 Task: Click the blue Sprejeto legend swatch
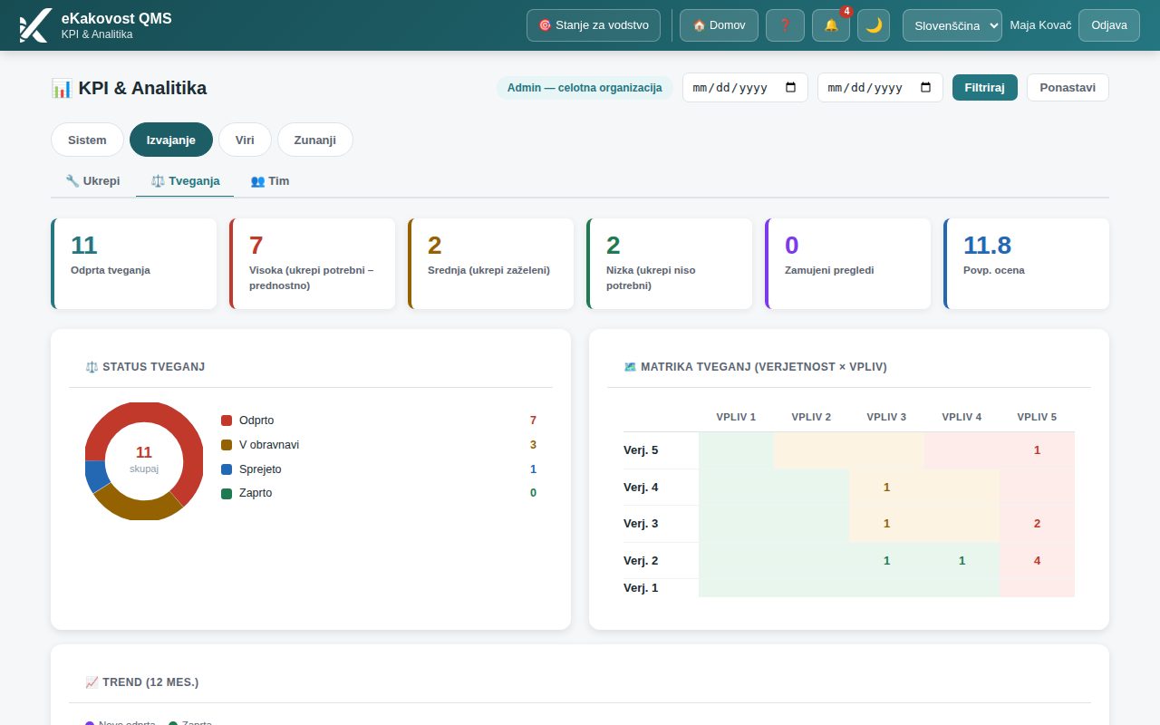(x=227, y=469)
